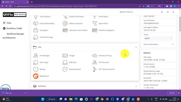Open the Web Disk icon
The height and width of the screenshot is (102, 181).
(65, 62)
